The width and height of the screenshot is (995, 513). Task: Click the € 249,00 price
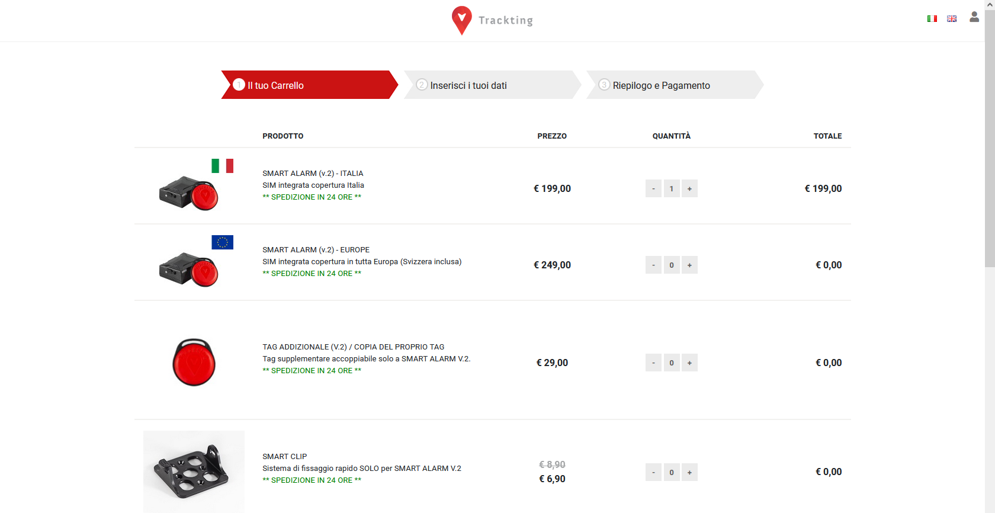pyautogui.click(x=552, y=265)
